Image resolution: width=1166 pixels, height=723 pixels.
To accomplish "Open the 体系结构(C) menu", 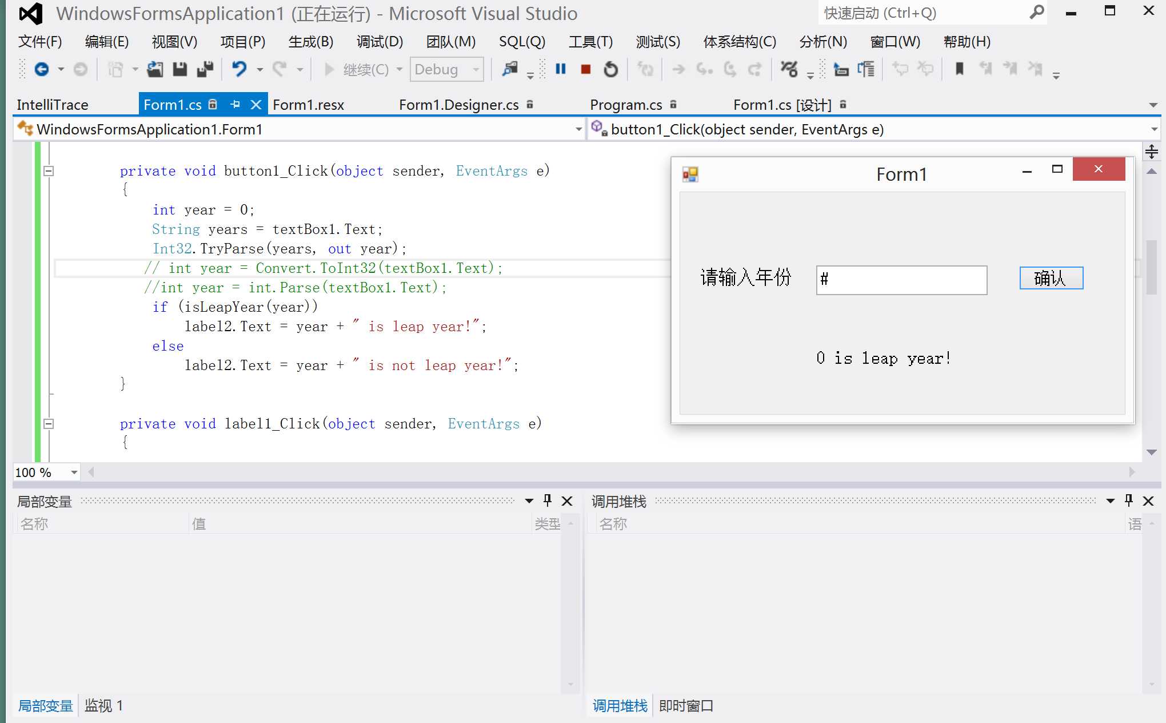I will pyautogui.click(x=740, y=42).
